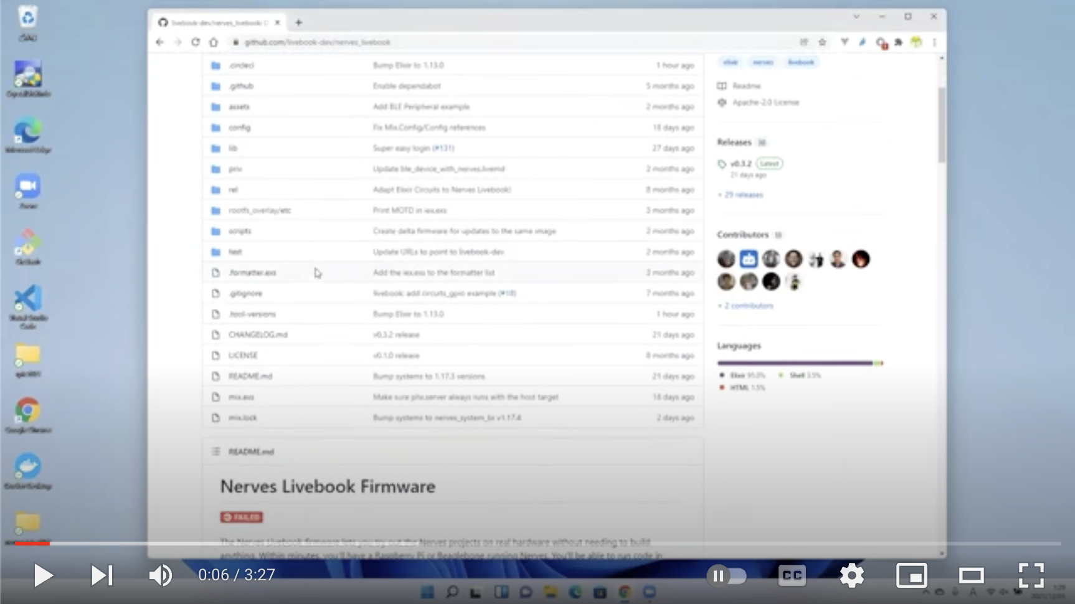Open the video settings gear
This screenshot has height=604, width=1075.
pos(851,575)
